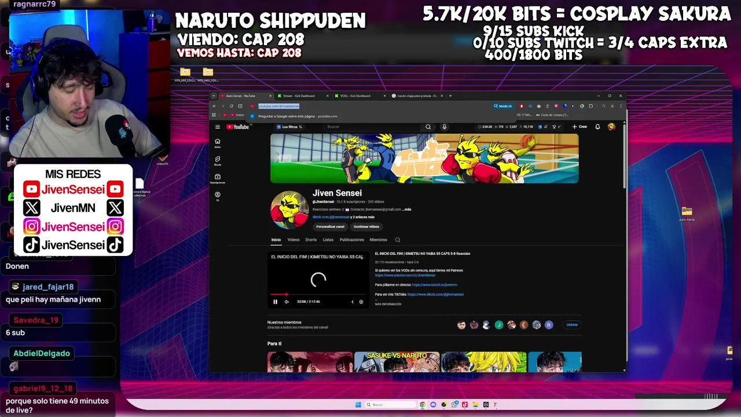Switch to the Listas channel tab

328,240
